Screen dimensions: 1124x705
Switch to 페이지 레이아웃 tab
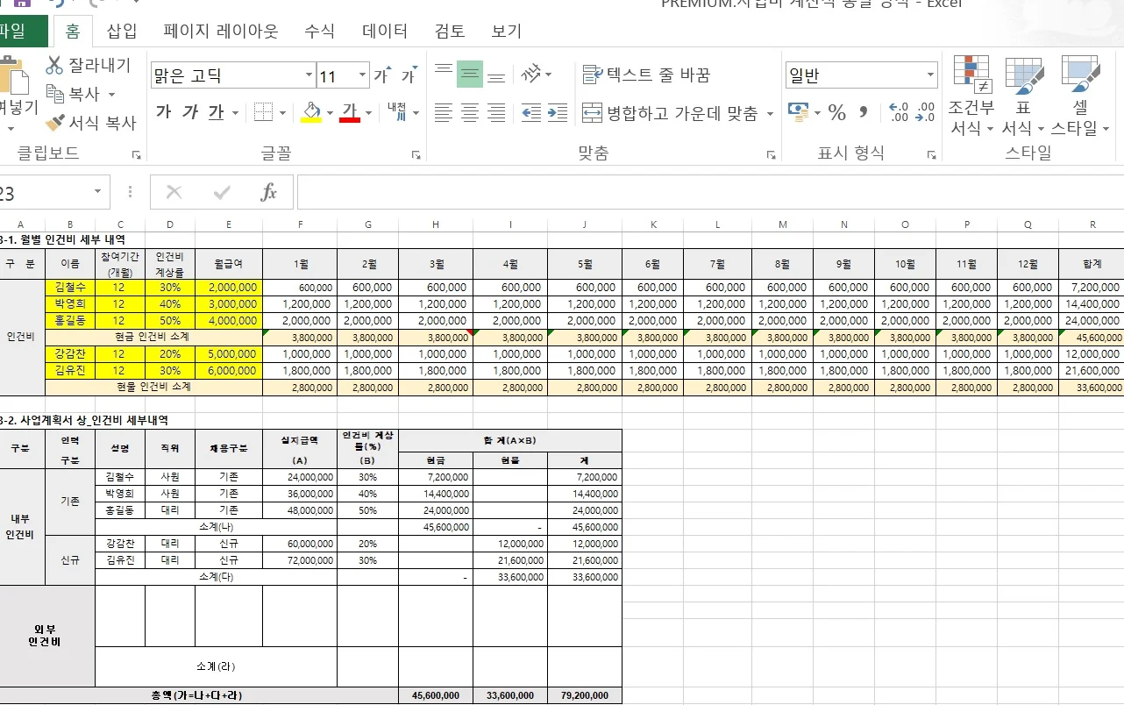221,31
